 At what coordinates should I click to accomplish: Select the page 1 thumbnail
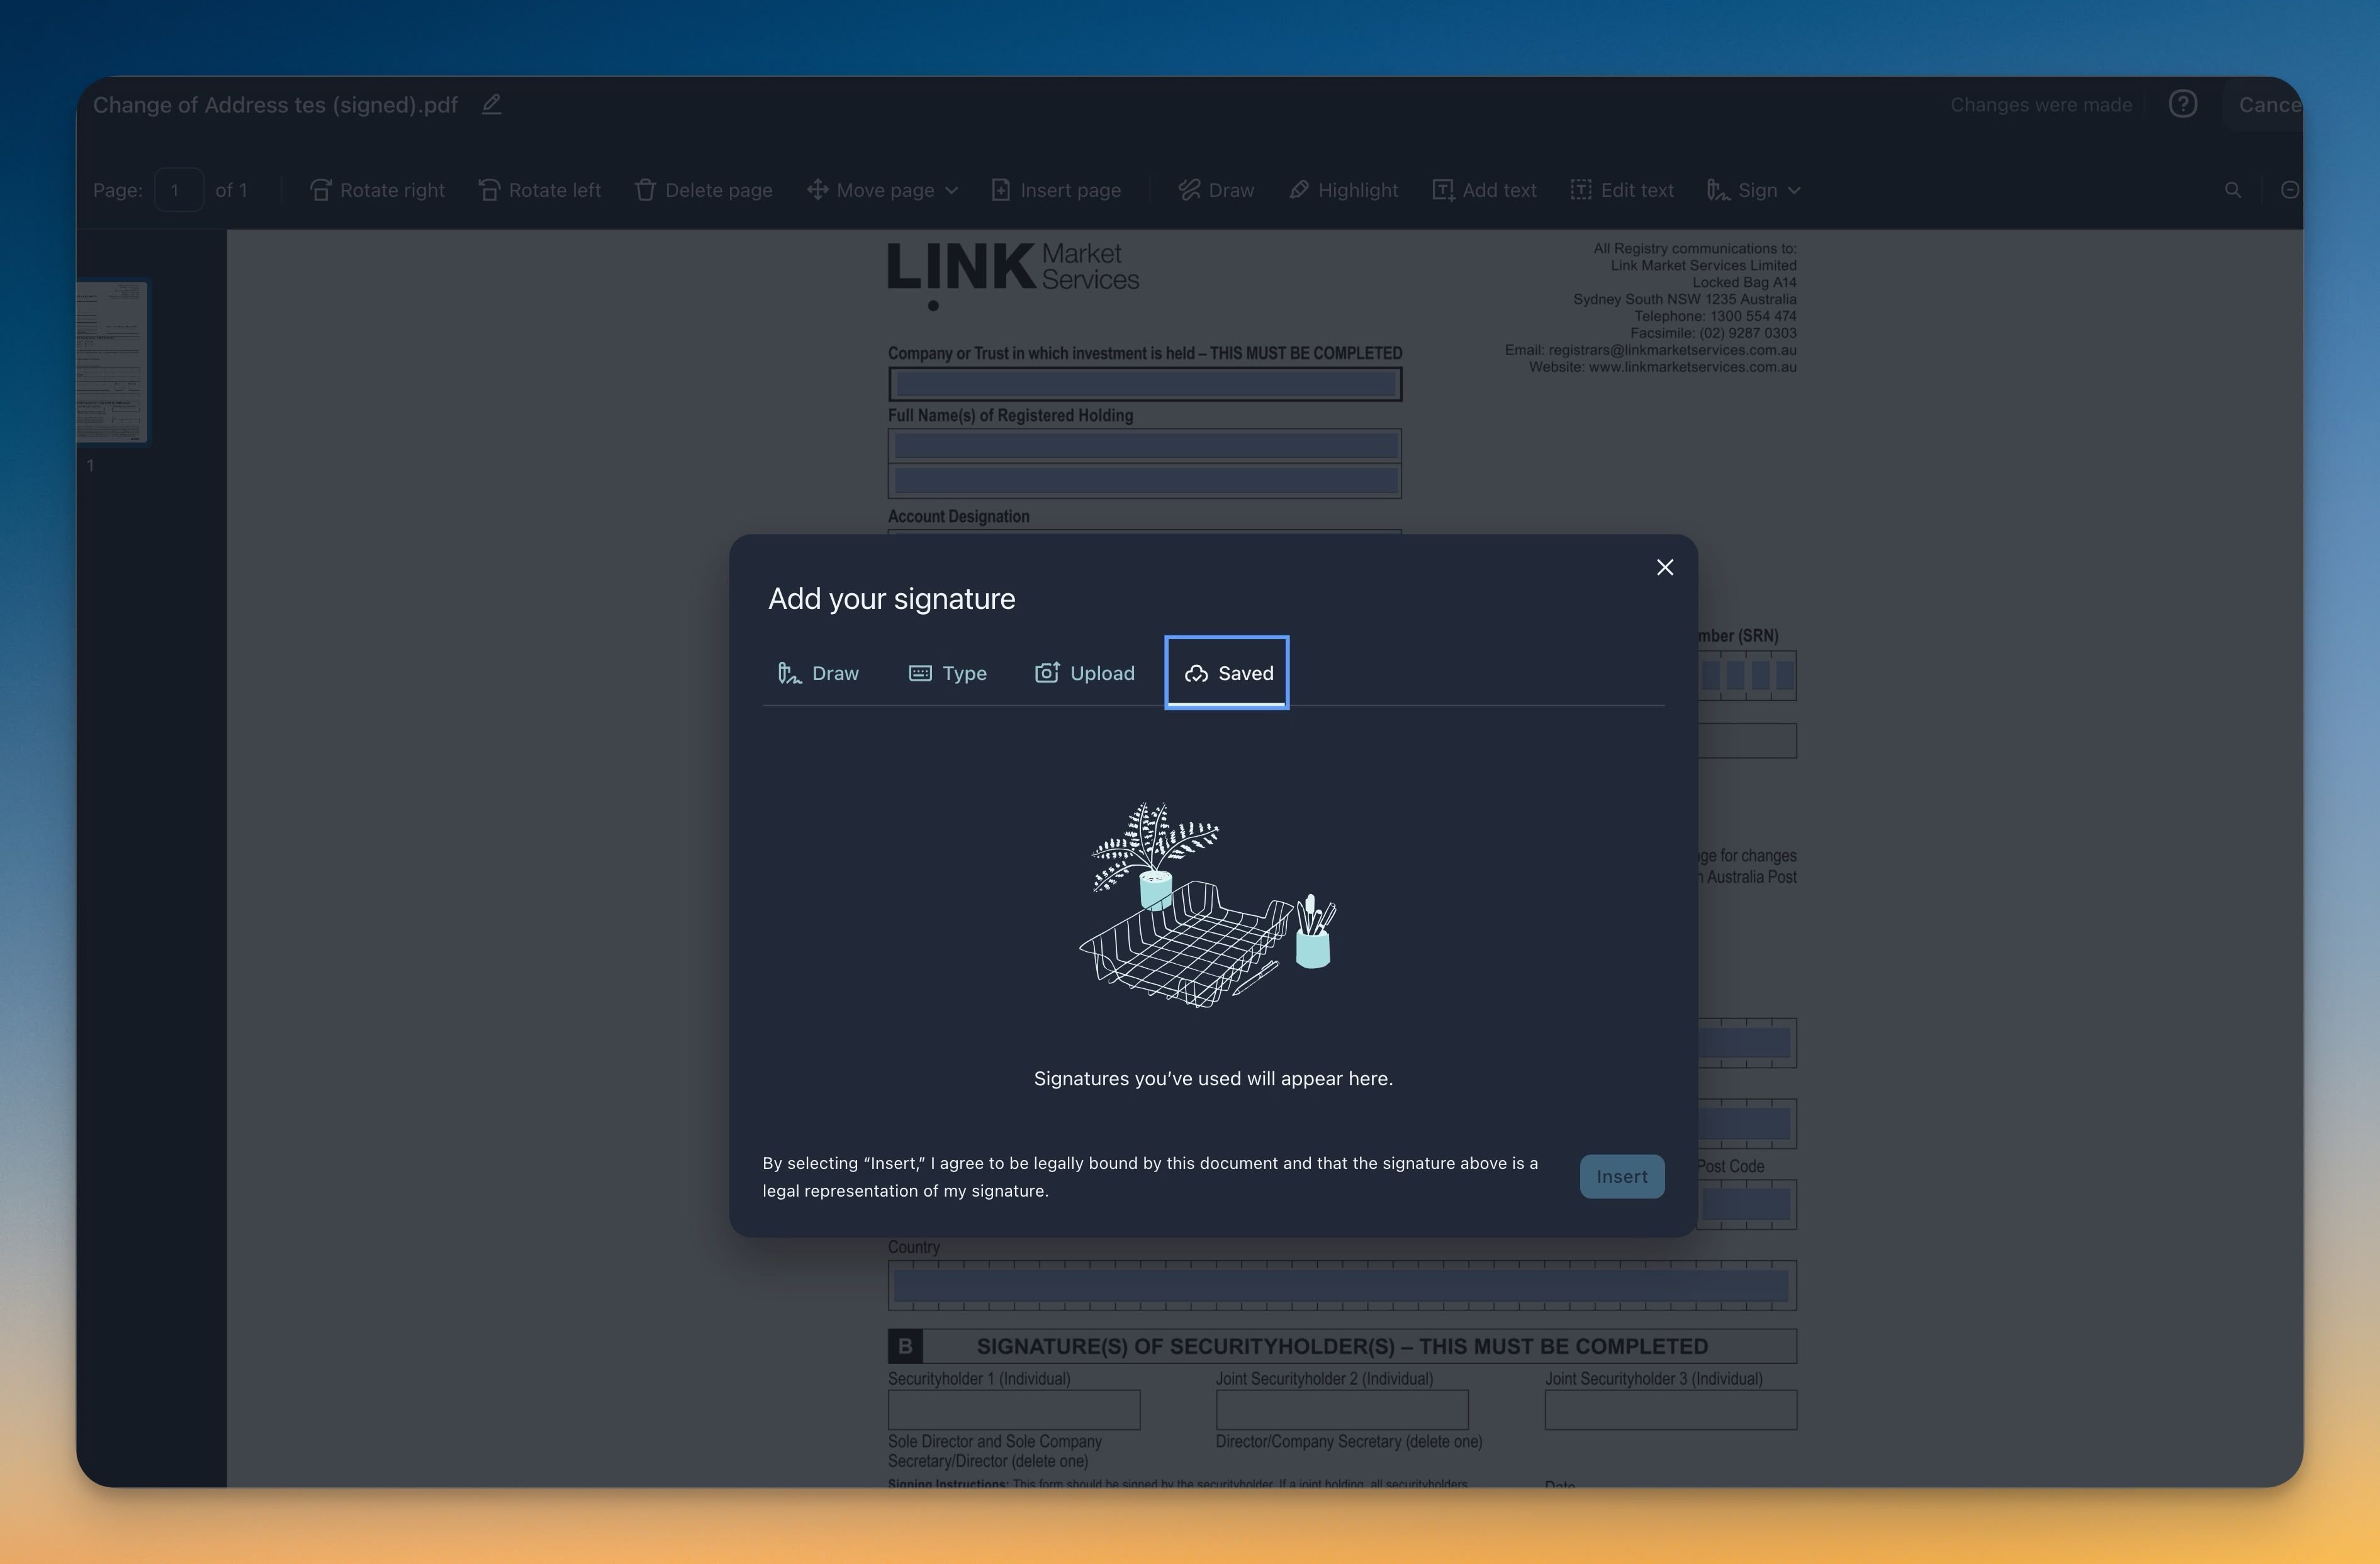(112, 362)
